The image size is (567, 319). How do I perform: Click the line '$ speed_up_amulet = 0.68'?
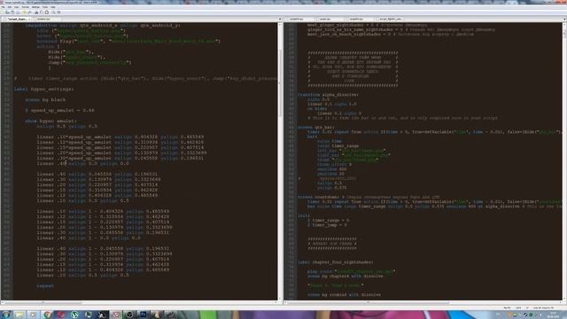point(59,110)
